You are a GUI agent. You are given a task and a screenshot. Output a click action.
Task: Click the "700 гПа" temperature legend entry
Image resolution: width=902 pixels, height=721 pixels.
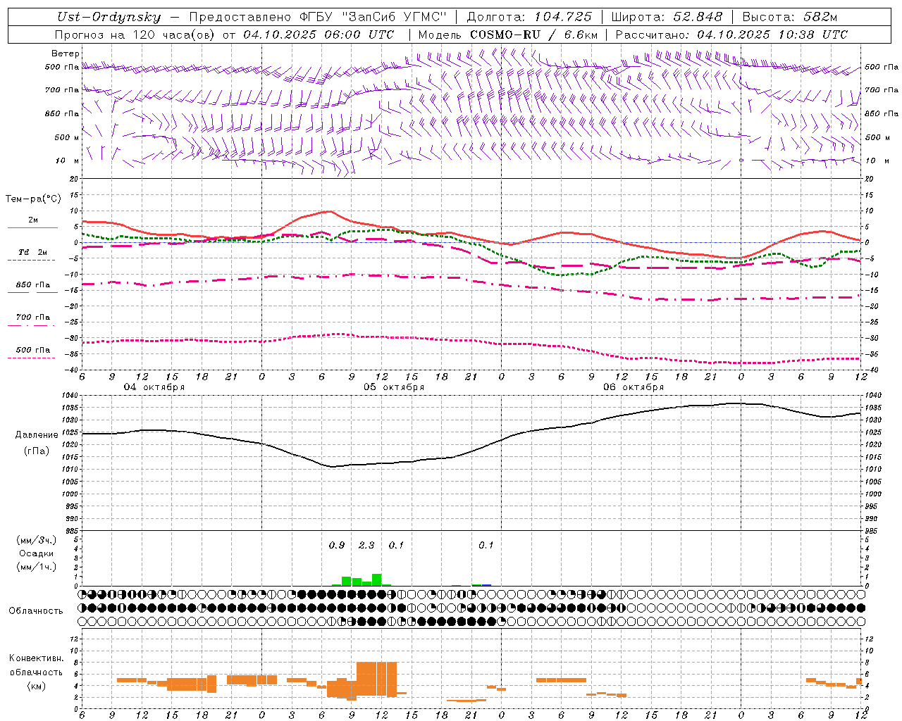(33, 318)
